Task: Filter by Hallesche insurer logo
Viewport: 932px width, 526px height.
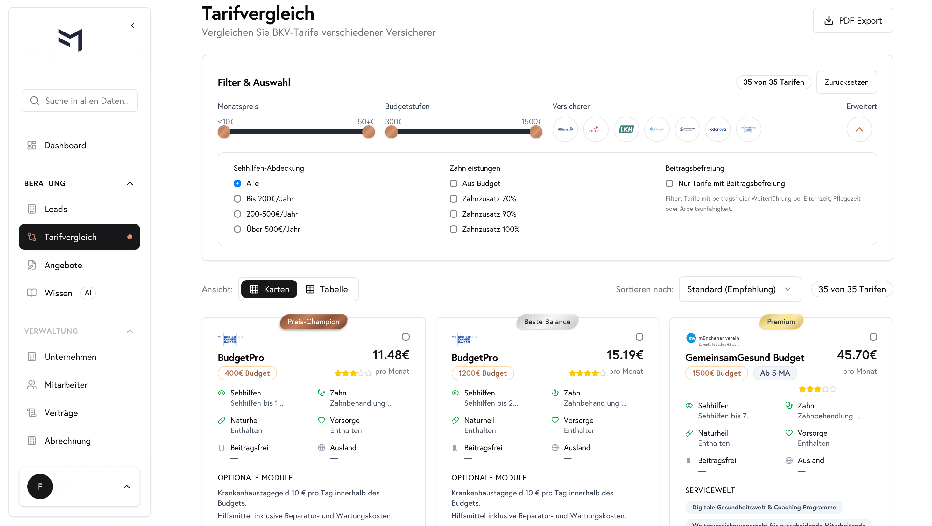Action: 596,129
